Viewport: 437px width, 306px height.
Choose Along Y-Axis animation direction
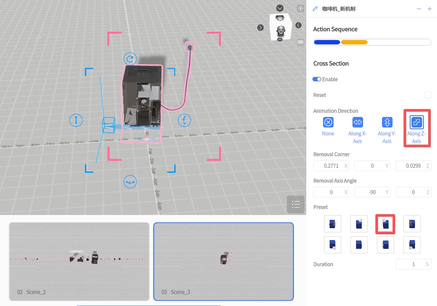pos(387,122)
